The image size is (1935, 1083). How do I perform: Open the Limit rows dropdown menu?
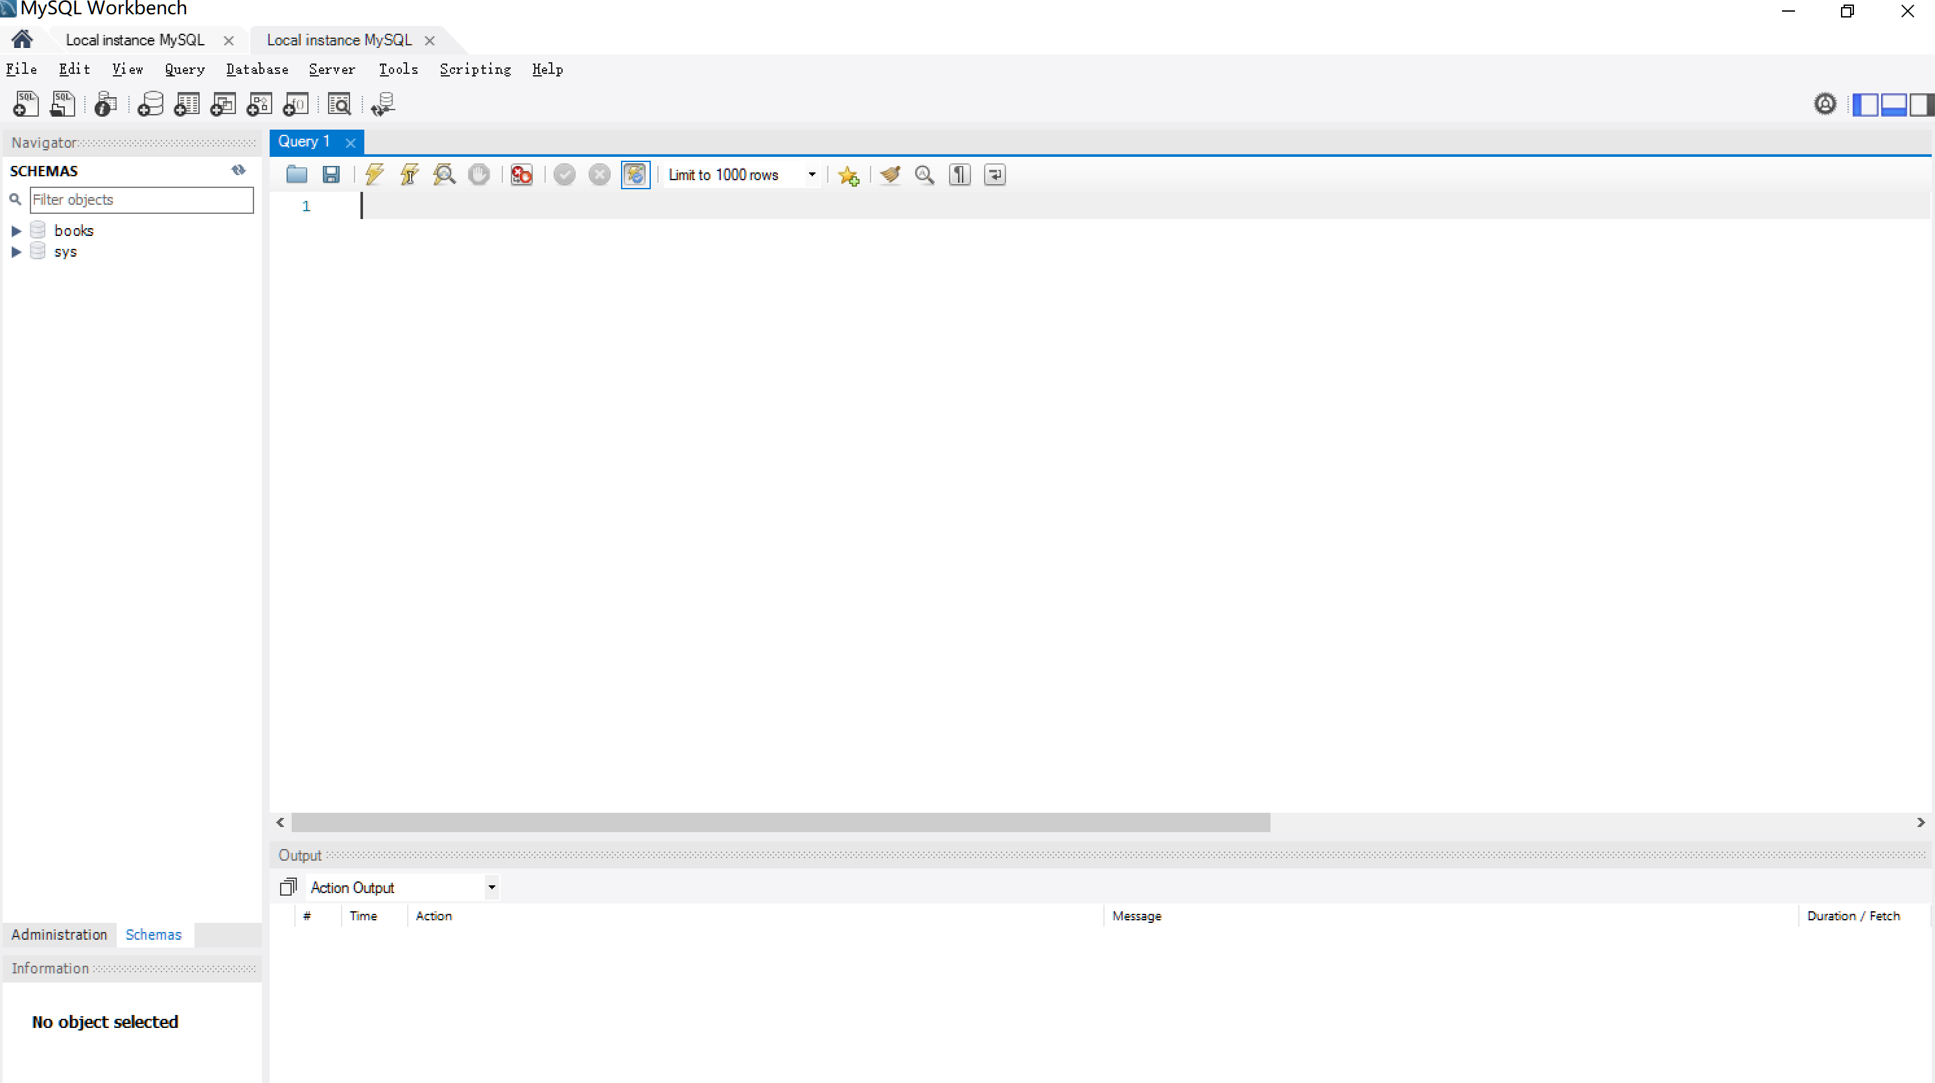click(812, 174)
